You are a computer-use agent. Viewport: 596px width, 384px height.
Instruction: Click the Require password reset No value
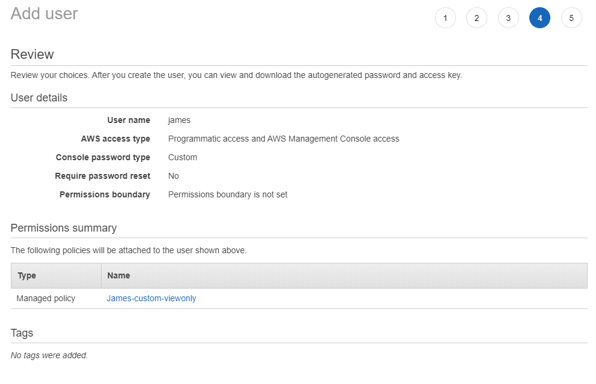[x=174, y=176]
